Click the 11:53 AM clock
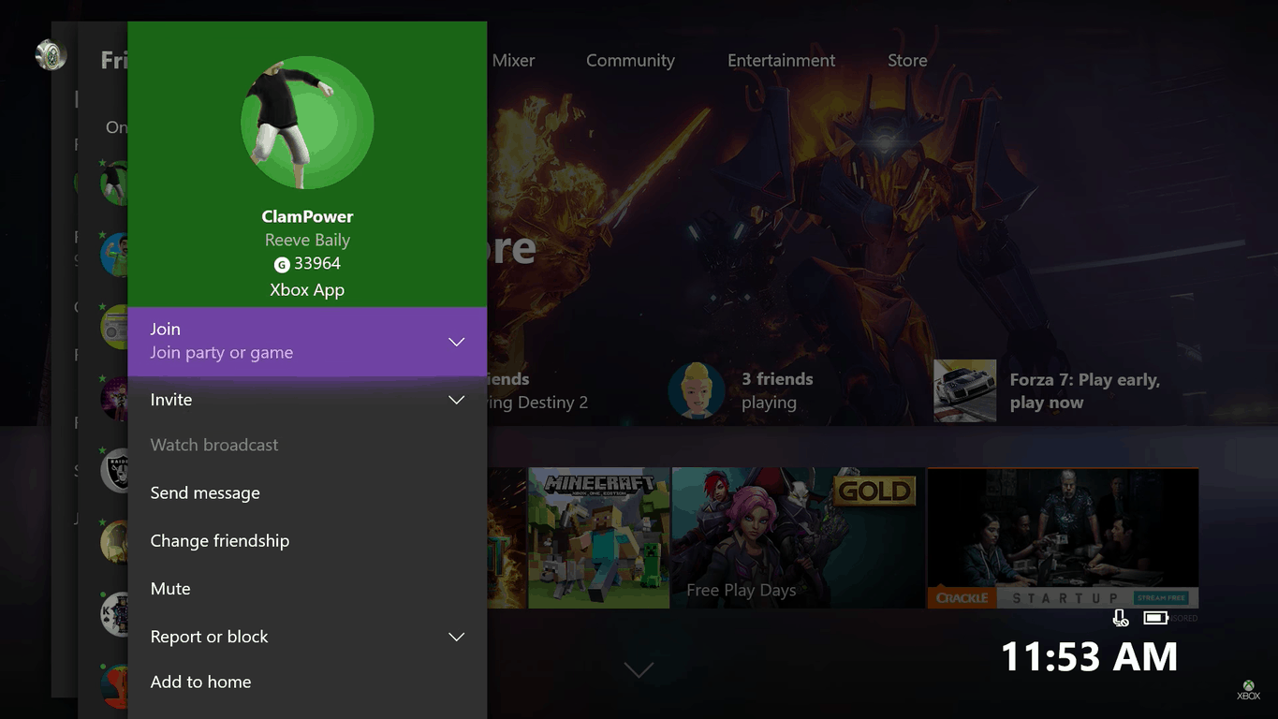Viewport: 1278px width, 719px height. (1089, 657)
